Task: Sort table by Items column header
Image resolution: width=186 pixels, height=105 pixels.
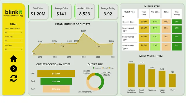Action: [x=166, y=12]
